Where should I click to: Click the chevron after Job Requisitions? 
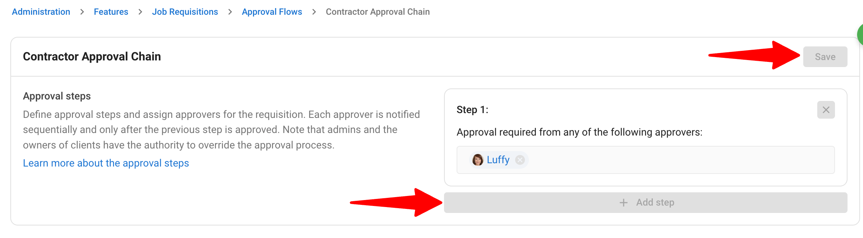click(x=230, y=12)
